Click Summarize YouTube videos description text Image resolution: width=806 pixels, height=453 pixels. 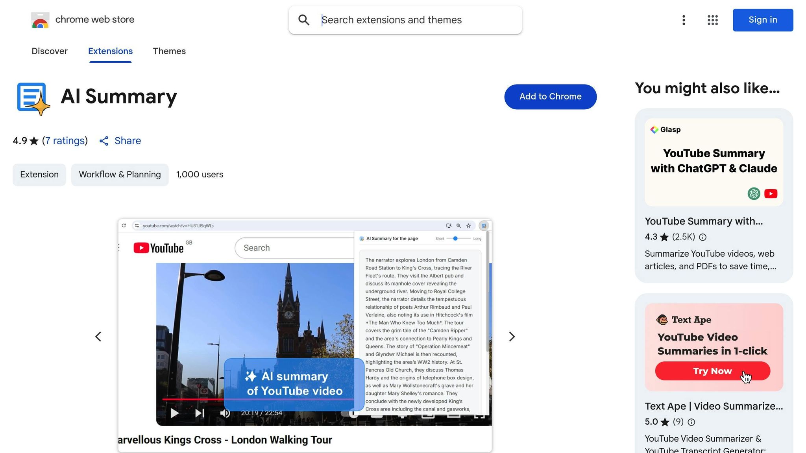pyautogui.click(x=710, y=260)
